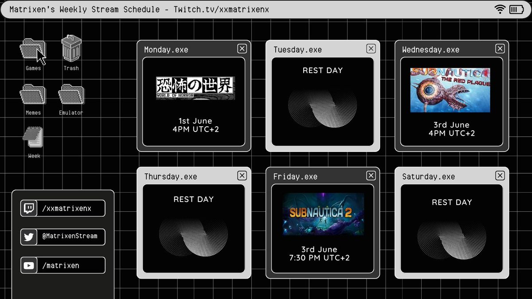Close the Monday.exe window
Image resolution: width=532 pixels, height=299 pixels.
coord(242,49)
